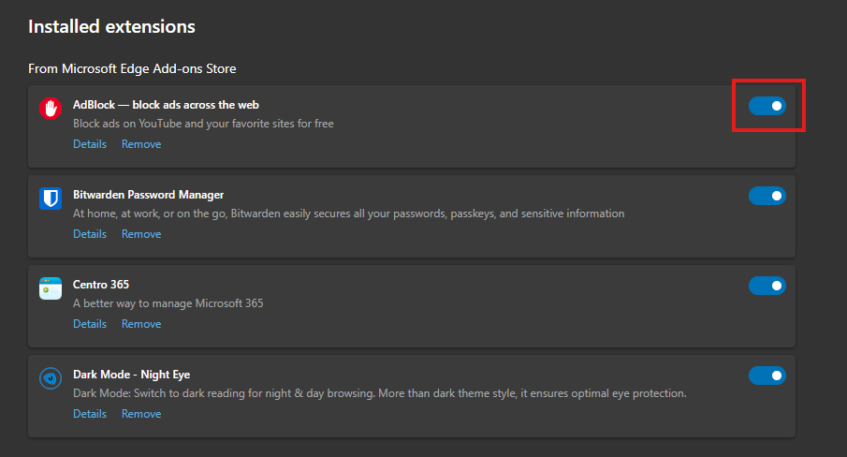Screen dimensions: 847x457
Task: Remove Bitwarden Password Manager
Action: point(141,234)
